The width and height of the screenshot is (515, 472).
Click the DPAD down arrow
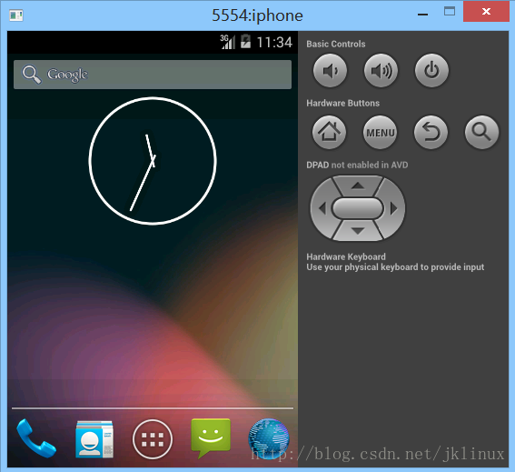358,231
